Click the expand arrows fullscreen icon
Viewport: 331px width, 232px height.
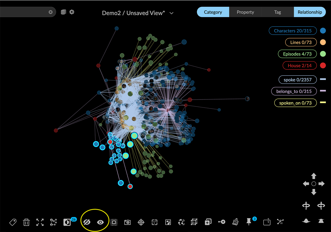point(40,222)
